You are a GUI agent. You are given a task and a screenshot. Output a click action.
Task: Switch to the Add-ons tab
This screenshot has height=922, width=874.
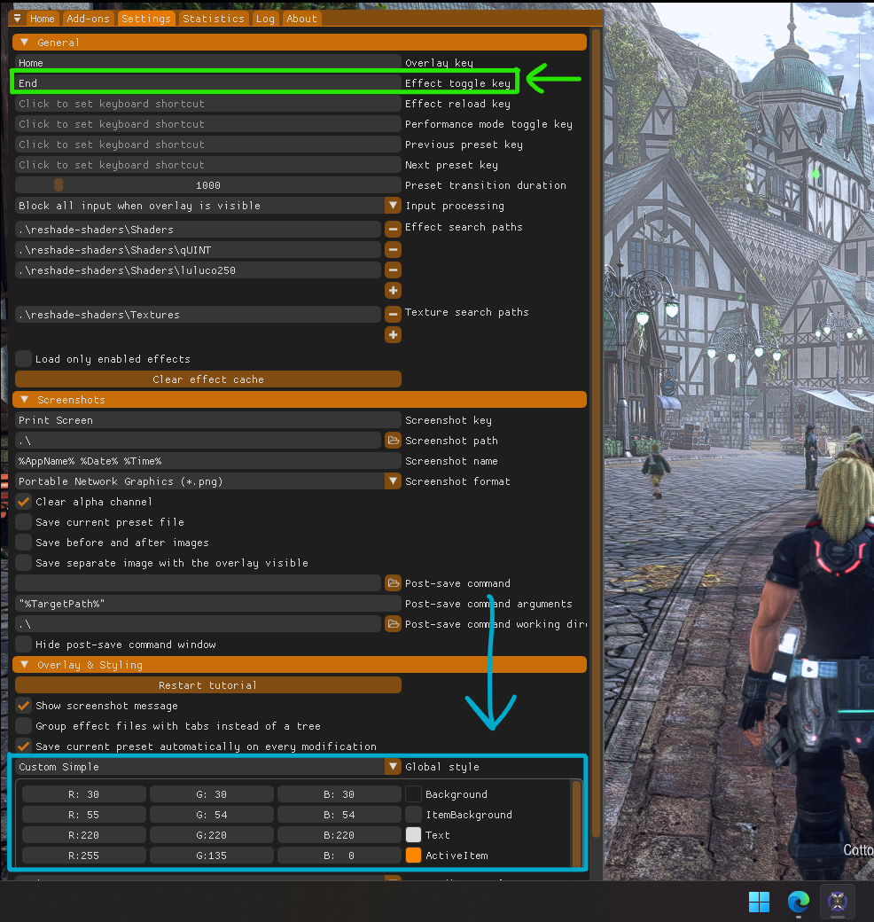[x=88, y=19]
